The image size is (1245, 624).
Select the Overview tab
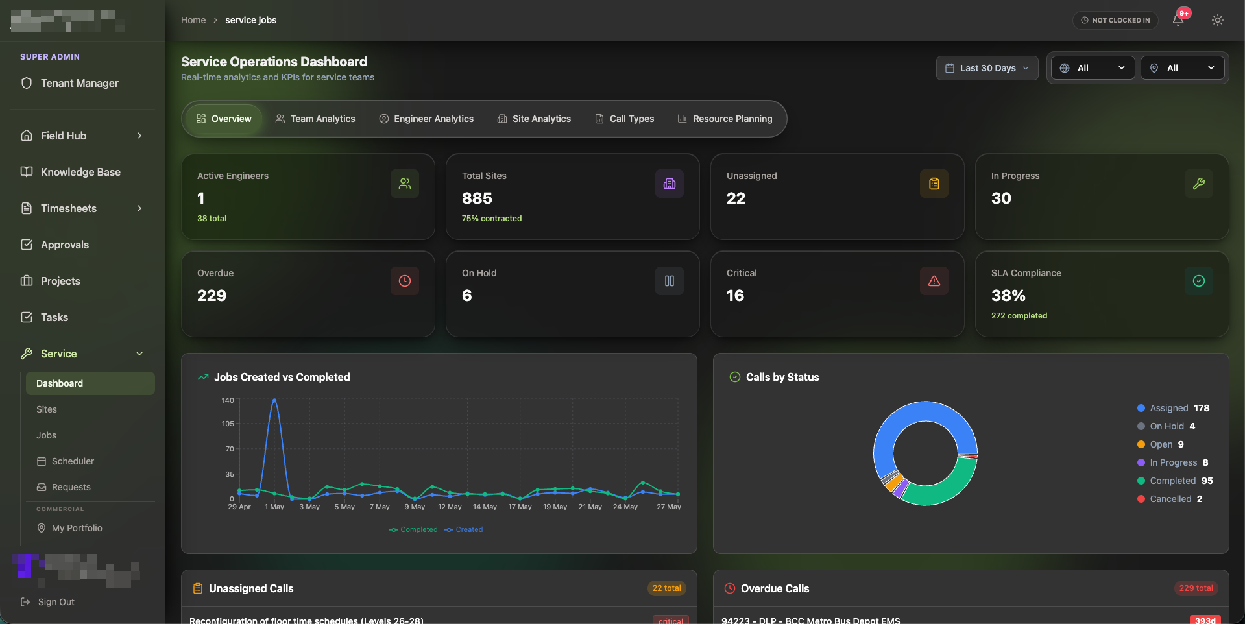click(224, 119)
